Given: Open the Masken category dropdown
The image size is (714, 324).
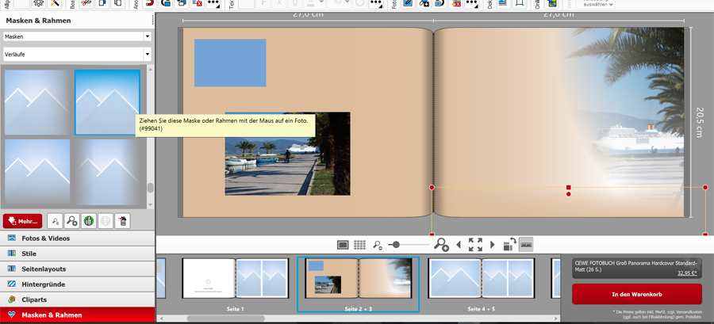Looking at the screenshot, I should (76, 36).
